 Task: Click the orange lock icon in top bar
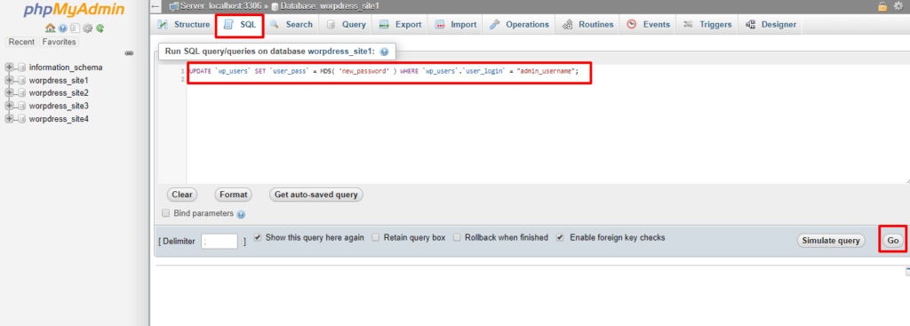882,6
